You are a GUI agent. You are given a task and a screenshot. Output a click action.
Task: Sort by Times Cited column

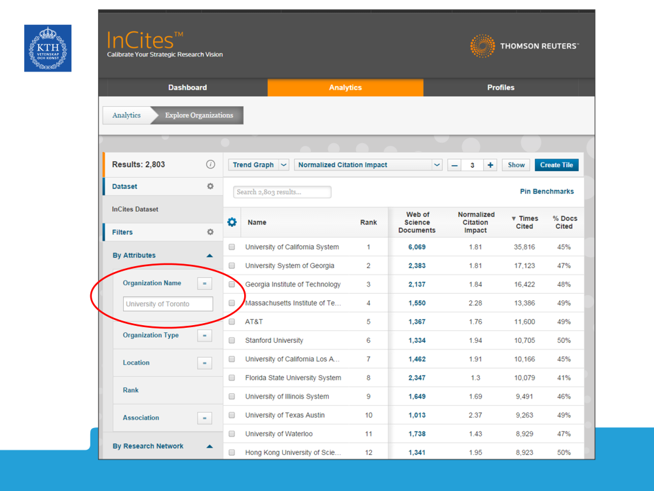click(524, 222)
